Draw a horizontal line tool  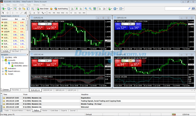(17, 13)
